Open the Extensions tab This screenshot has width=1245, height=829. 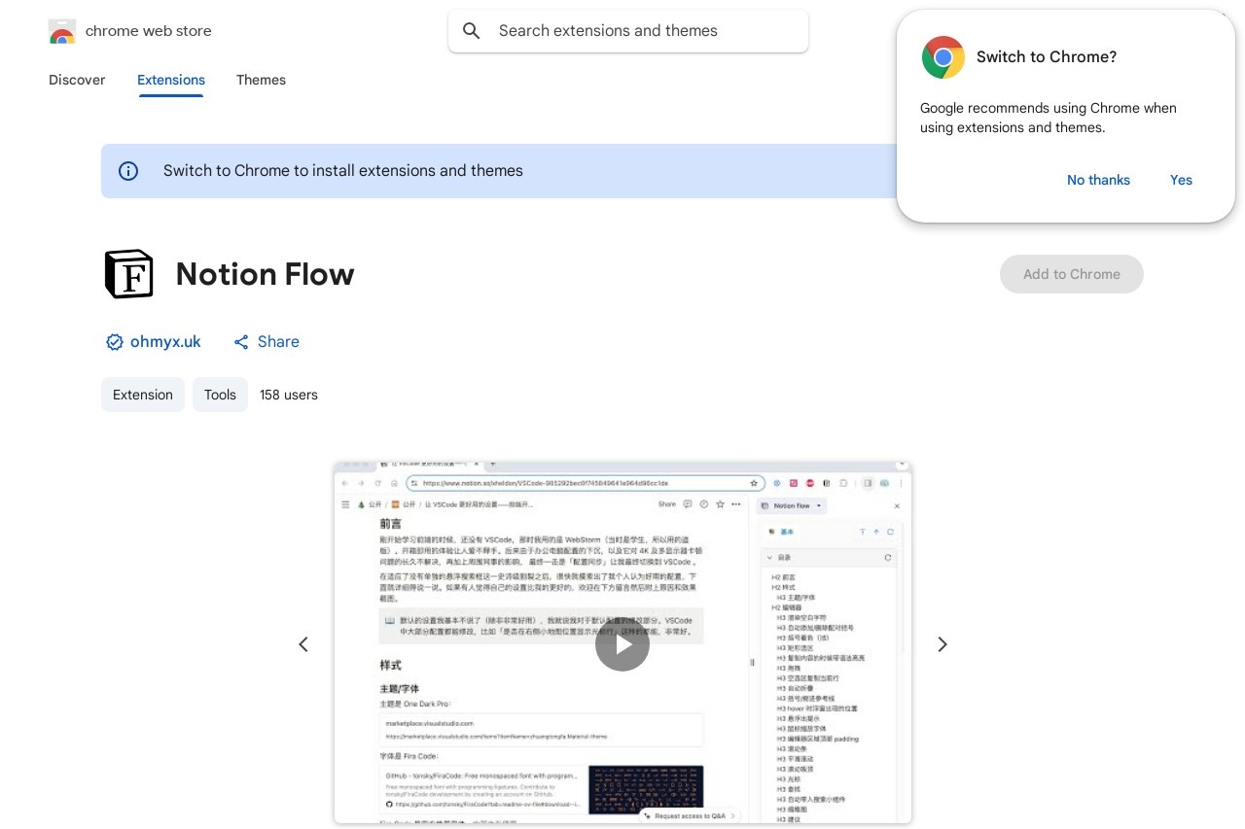171,80
